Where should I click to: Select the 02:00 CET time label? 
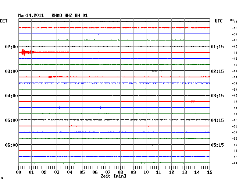(x=11, y=46)
